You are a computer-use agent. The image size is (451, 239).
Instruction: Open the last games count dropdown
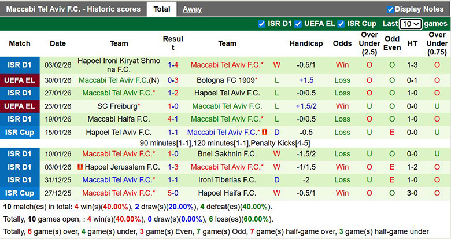pos(411,24)
